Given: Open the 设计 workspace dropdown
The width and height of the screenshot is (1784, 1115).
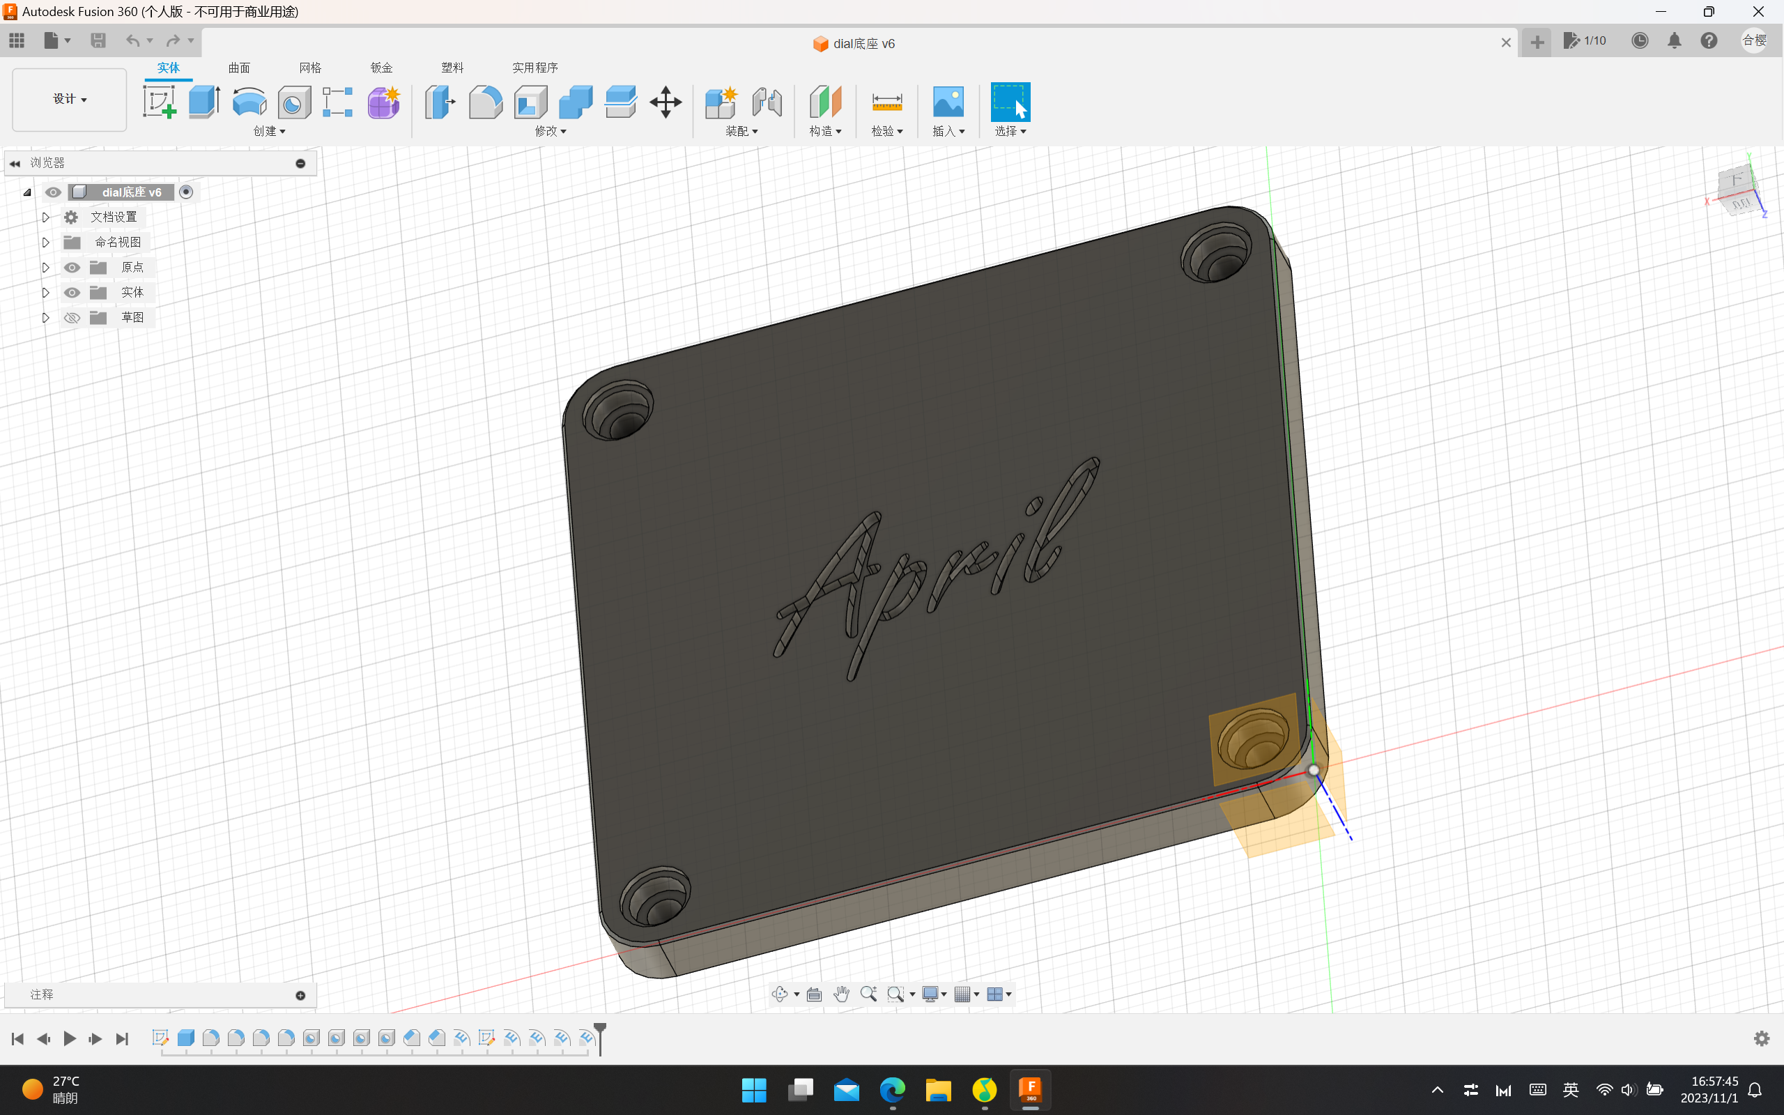Looking at the screenshot, I should 69,100.
